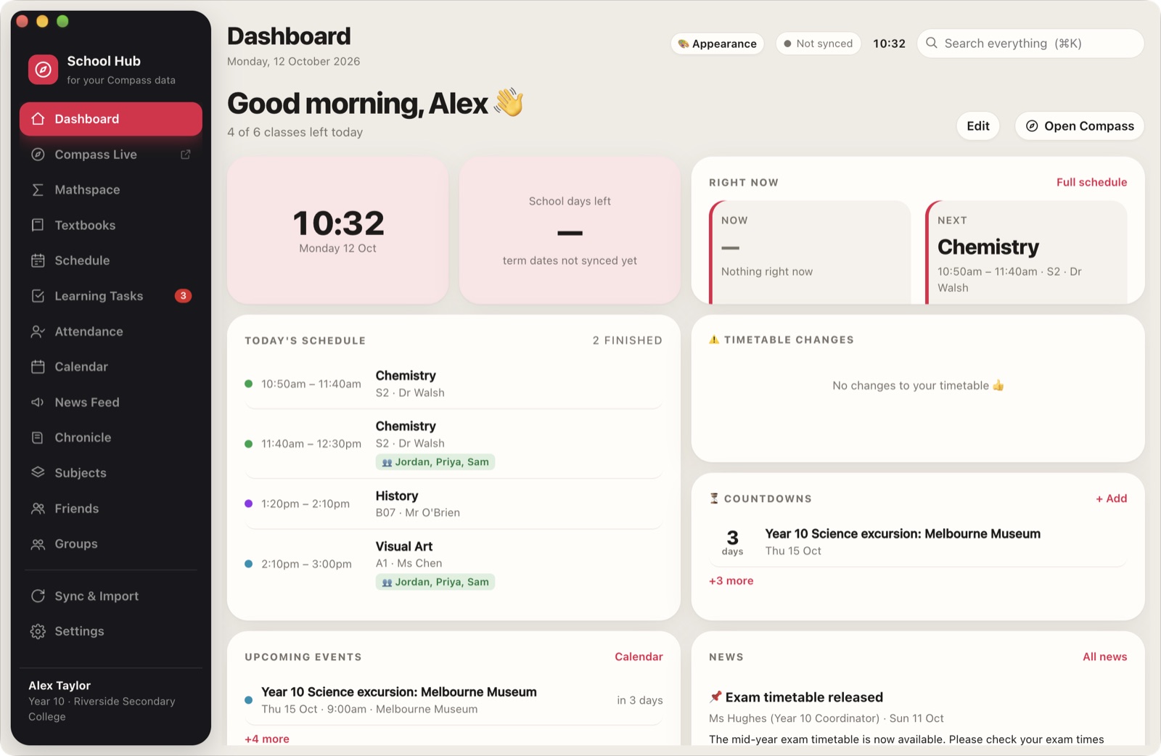Open the All news link
The image size is (1161, 756).
(1105, 657)
